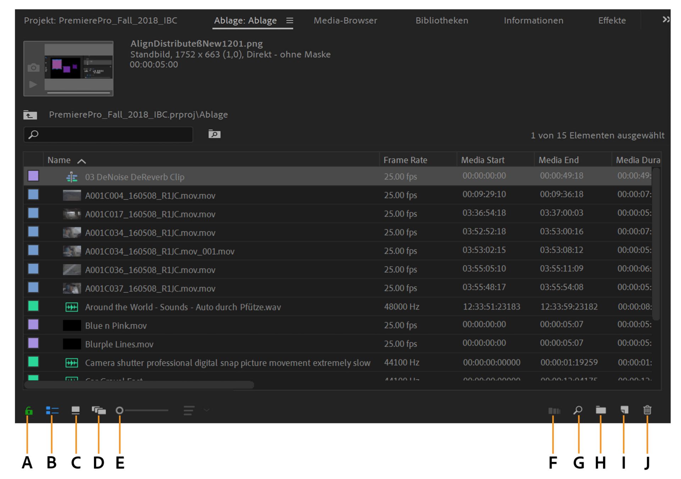Click the trash Clear icon
Viewport: 681px width, 479px height.
pos(647,410)
